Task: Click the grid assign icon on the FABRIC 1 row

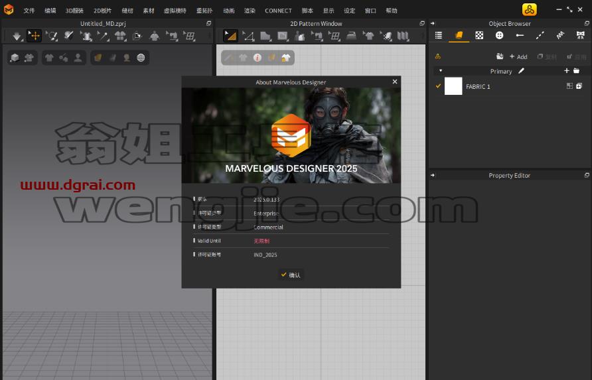Action: click(569, 86)
